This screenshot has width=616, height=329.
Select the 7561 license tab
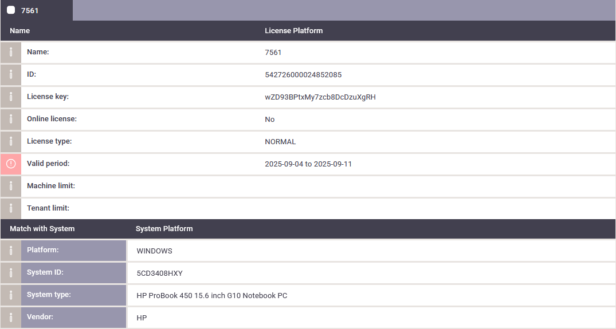tap(37, 10)
